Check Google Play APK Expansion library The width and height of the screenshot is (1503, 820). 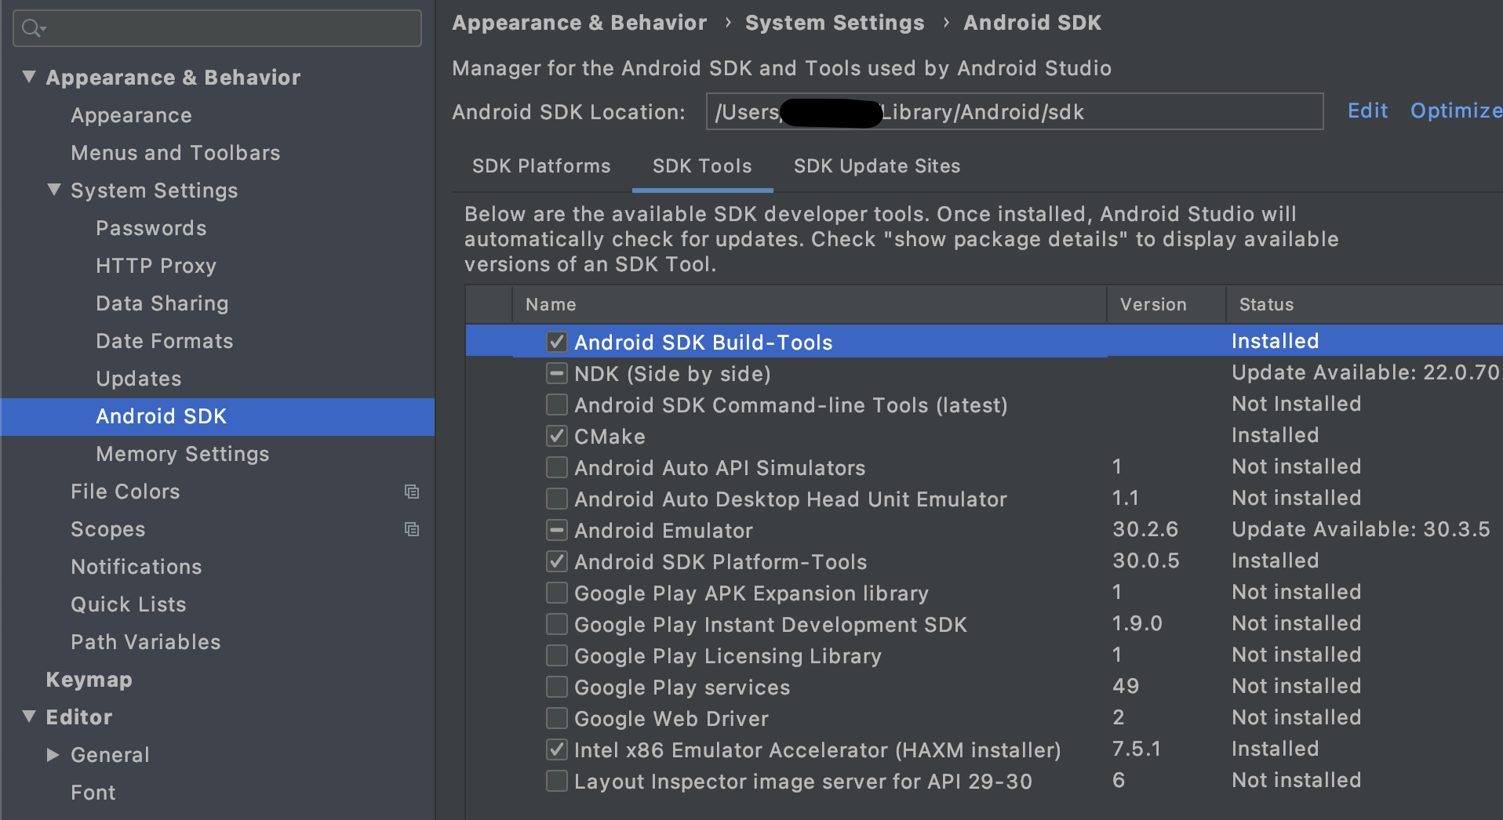coord(557,593)
